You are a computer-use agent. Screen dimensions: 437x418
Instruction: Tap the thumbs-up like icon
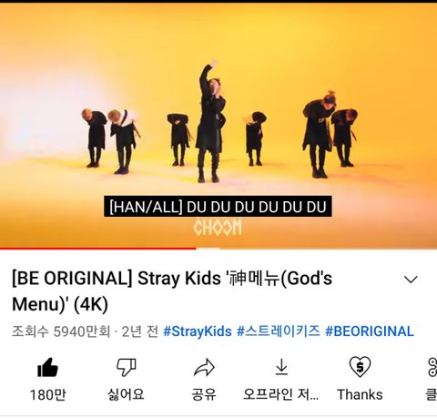pos(47,367)
